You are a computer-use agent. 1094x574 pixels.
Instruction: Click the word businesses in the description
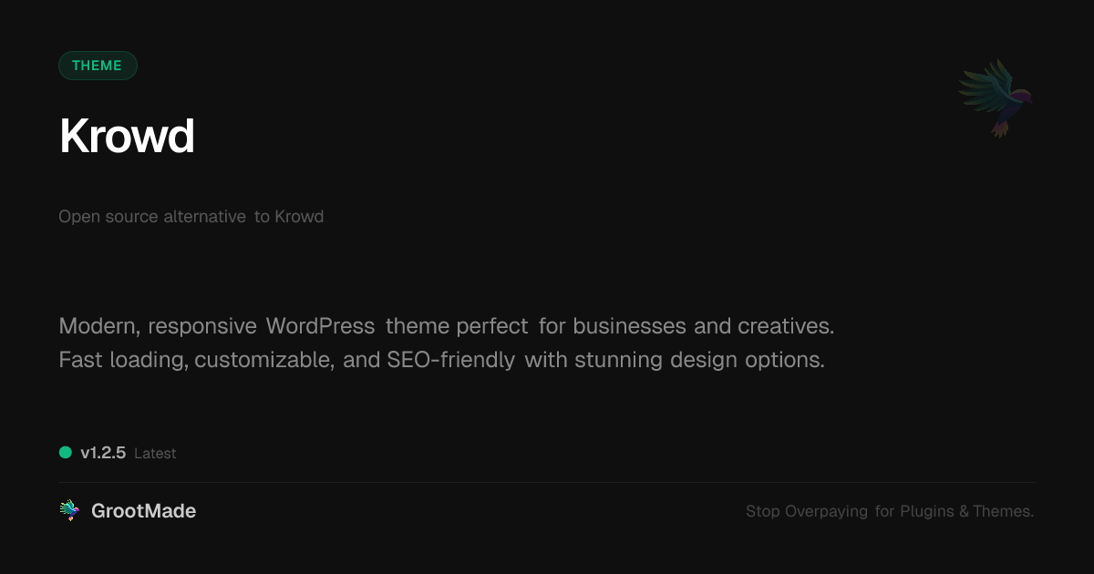click(x=629, y=326)
